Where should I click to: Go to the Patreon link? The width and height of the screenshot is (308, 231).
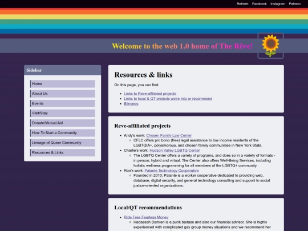click(x=295, y=4)
